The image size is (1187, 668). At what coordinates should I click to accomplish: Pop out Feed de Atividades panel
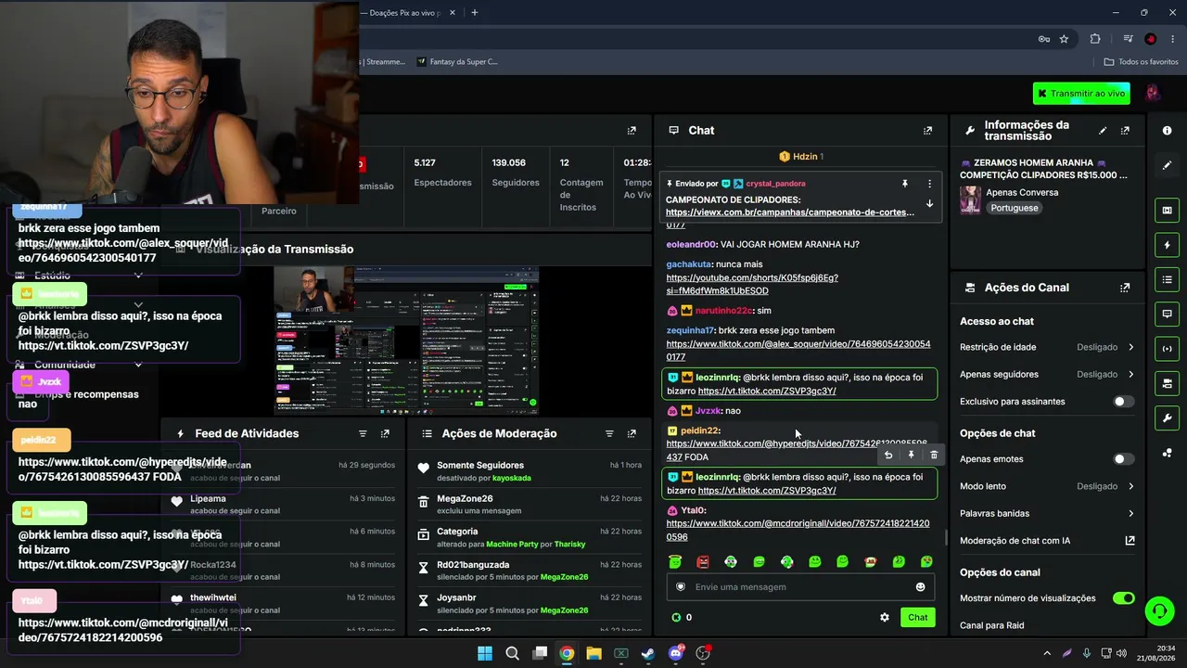pos(385,433)
